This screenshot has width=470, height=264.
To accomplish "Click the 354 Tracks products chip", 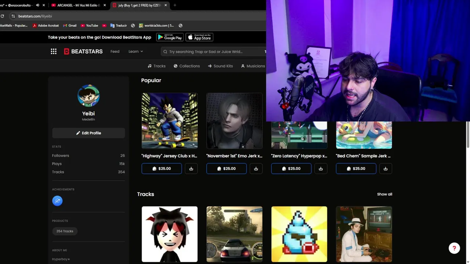I will (x=65, y=231).
